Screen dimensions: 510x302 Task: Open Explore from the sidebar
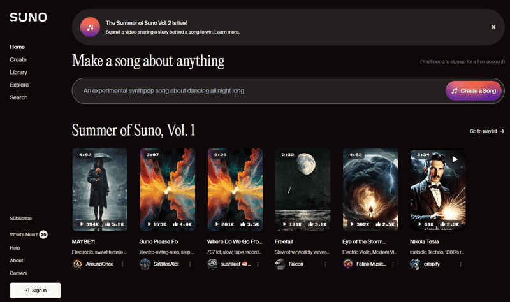pyautogui.click(x=19, y=85)
